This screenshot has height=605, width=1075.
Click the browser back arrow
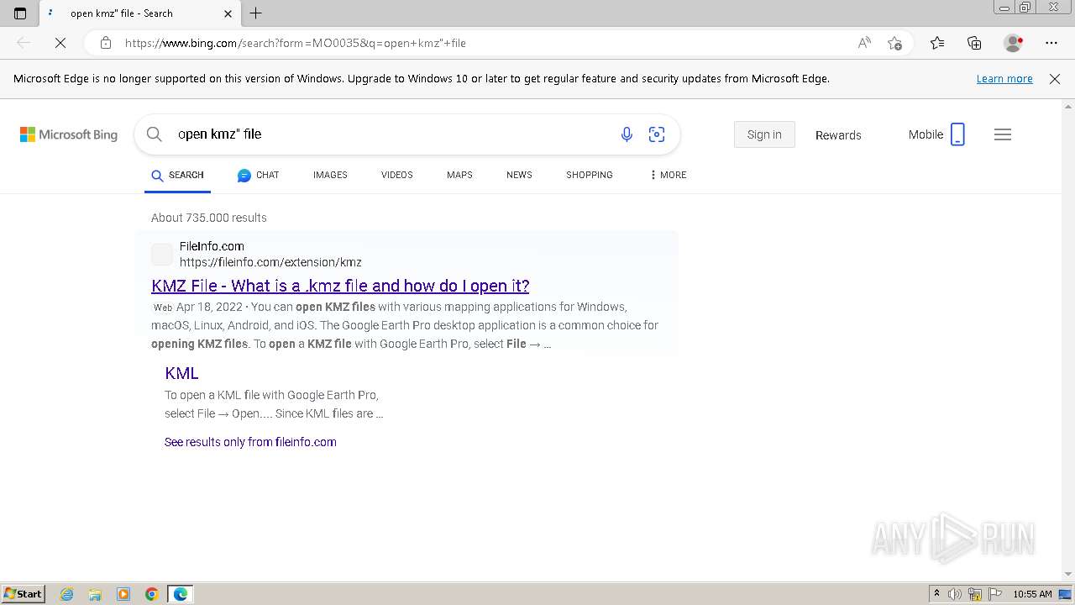pos(24,43)
